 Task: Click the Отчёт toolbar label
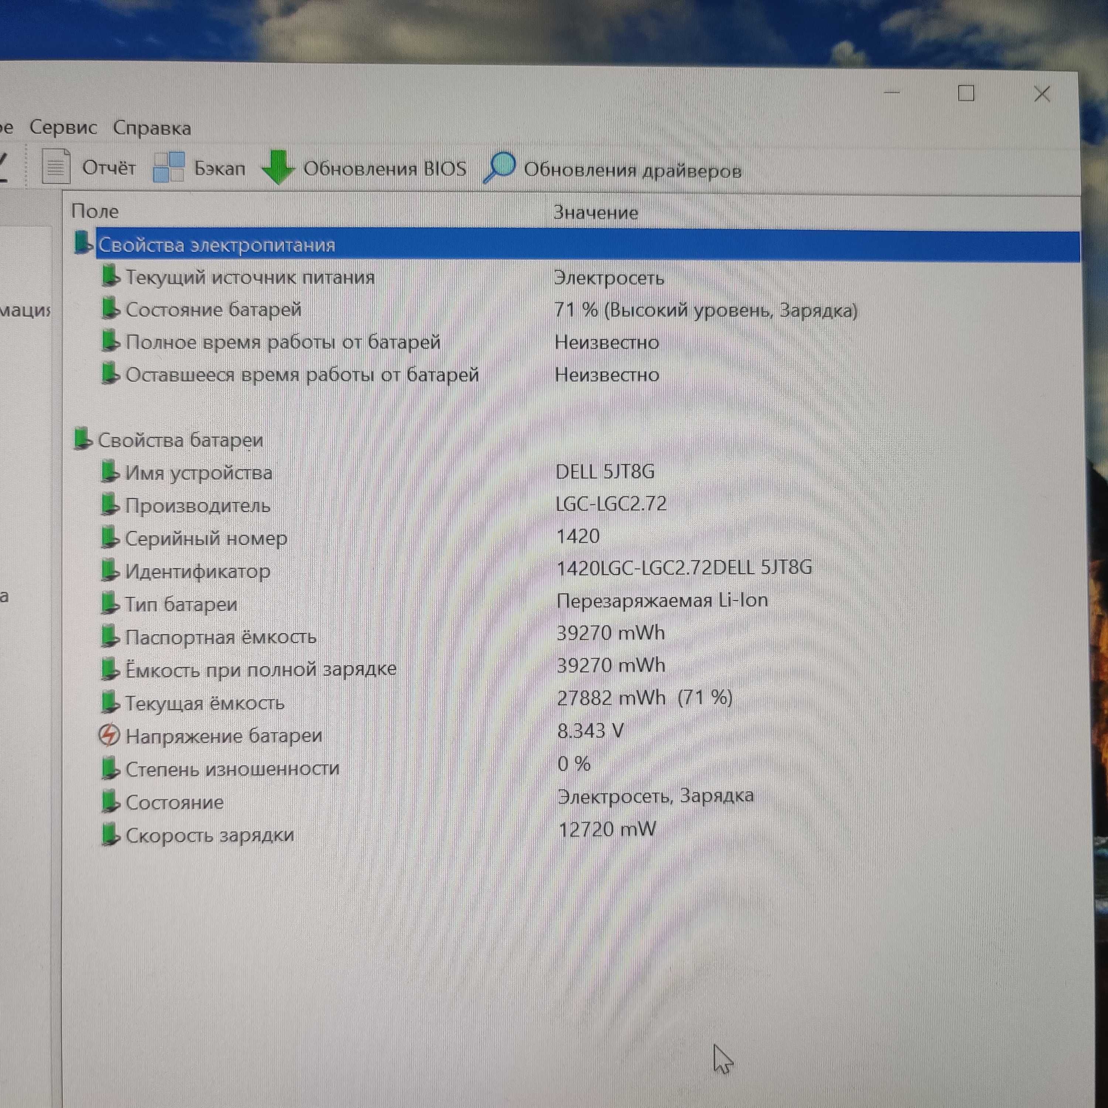coord(109,167)
